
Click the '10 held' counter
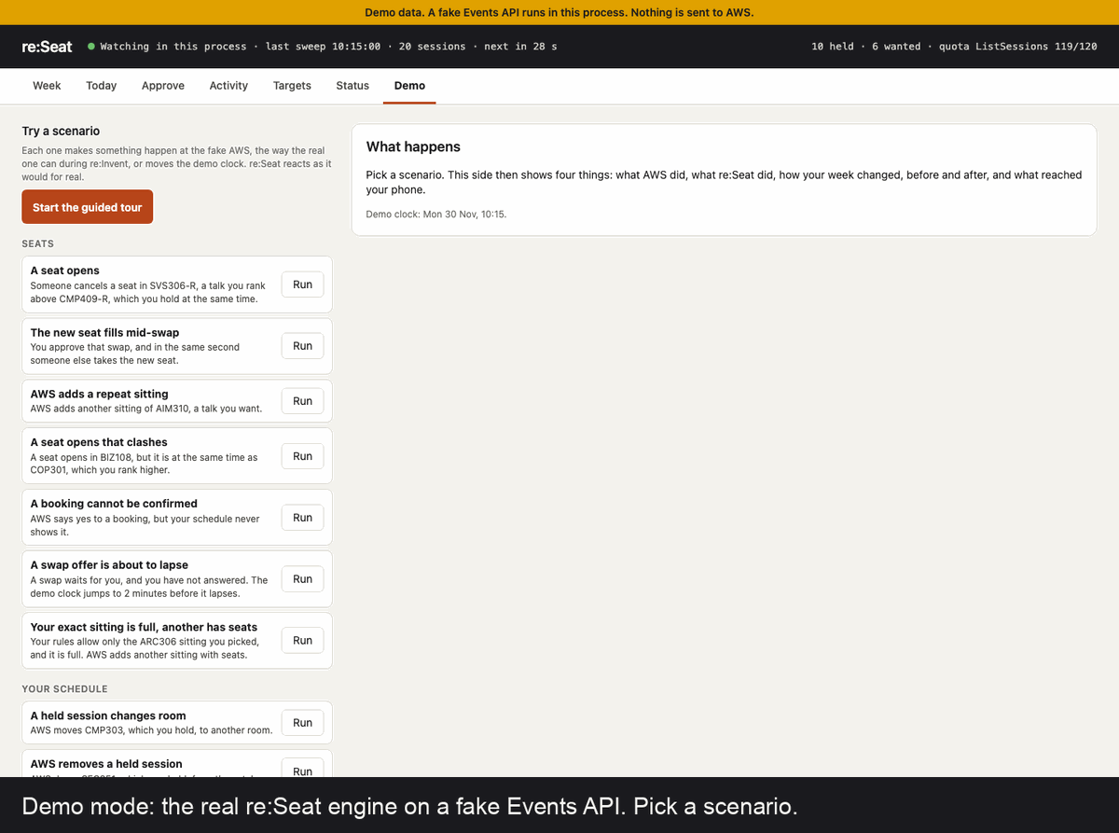pos(832,47)
